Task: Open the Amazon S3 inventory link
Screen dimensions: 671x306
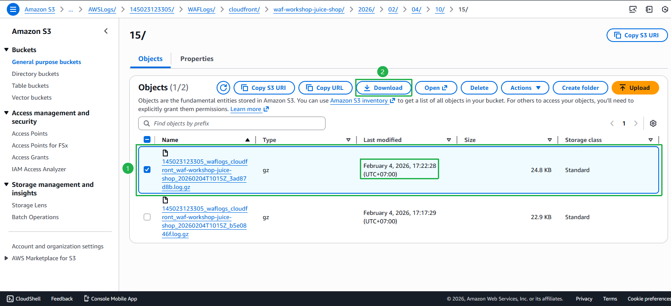Action: (x=362, y=100)
